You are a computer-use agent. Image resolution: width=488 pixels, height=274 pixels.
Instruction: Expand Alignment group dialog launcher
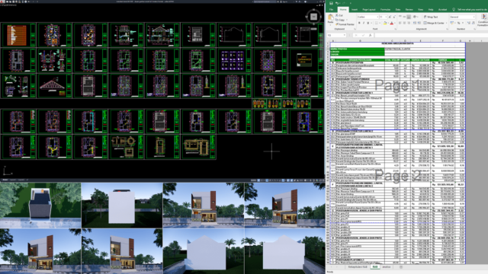point(448,29)
